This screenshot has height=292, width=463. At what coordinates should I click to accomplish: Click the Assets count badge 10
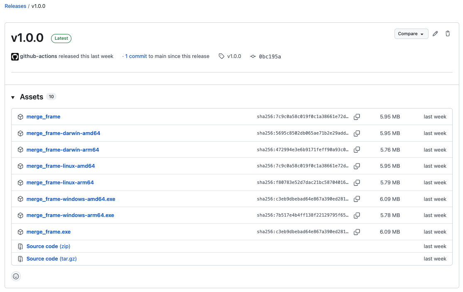51,97
